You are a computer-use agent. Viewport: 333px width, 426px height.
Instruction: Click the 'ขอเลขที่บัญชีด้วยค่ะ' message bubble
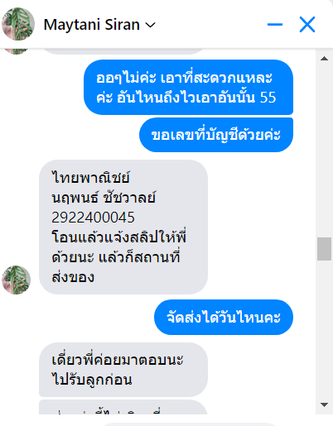click(x=216, y=135)
